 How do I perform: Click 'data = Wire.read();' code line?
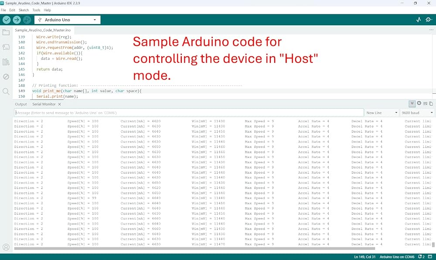click(62, 58)
